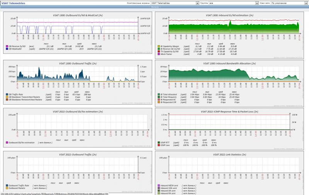The height and width of the screenshot is (195, 309).
Task: Click the IB Capability Margin legend swatch
Action: tap(159, 46)
